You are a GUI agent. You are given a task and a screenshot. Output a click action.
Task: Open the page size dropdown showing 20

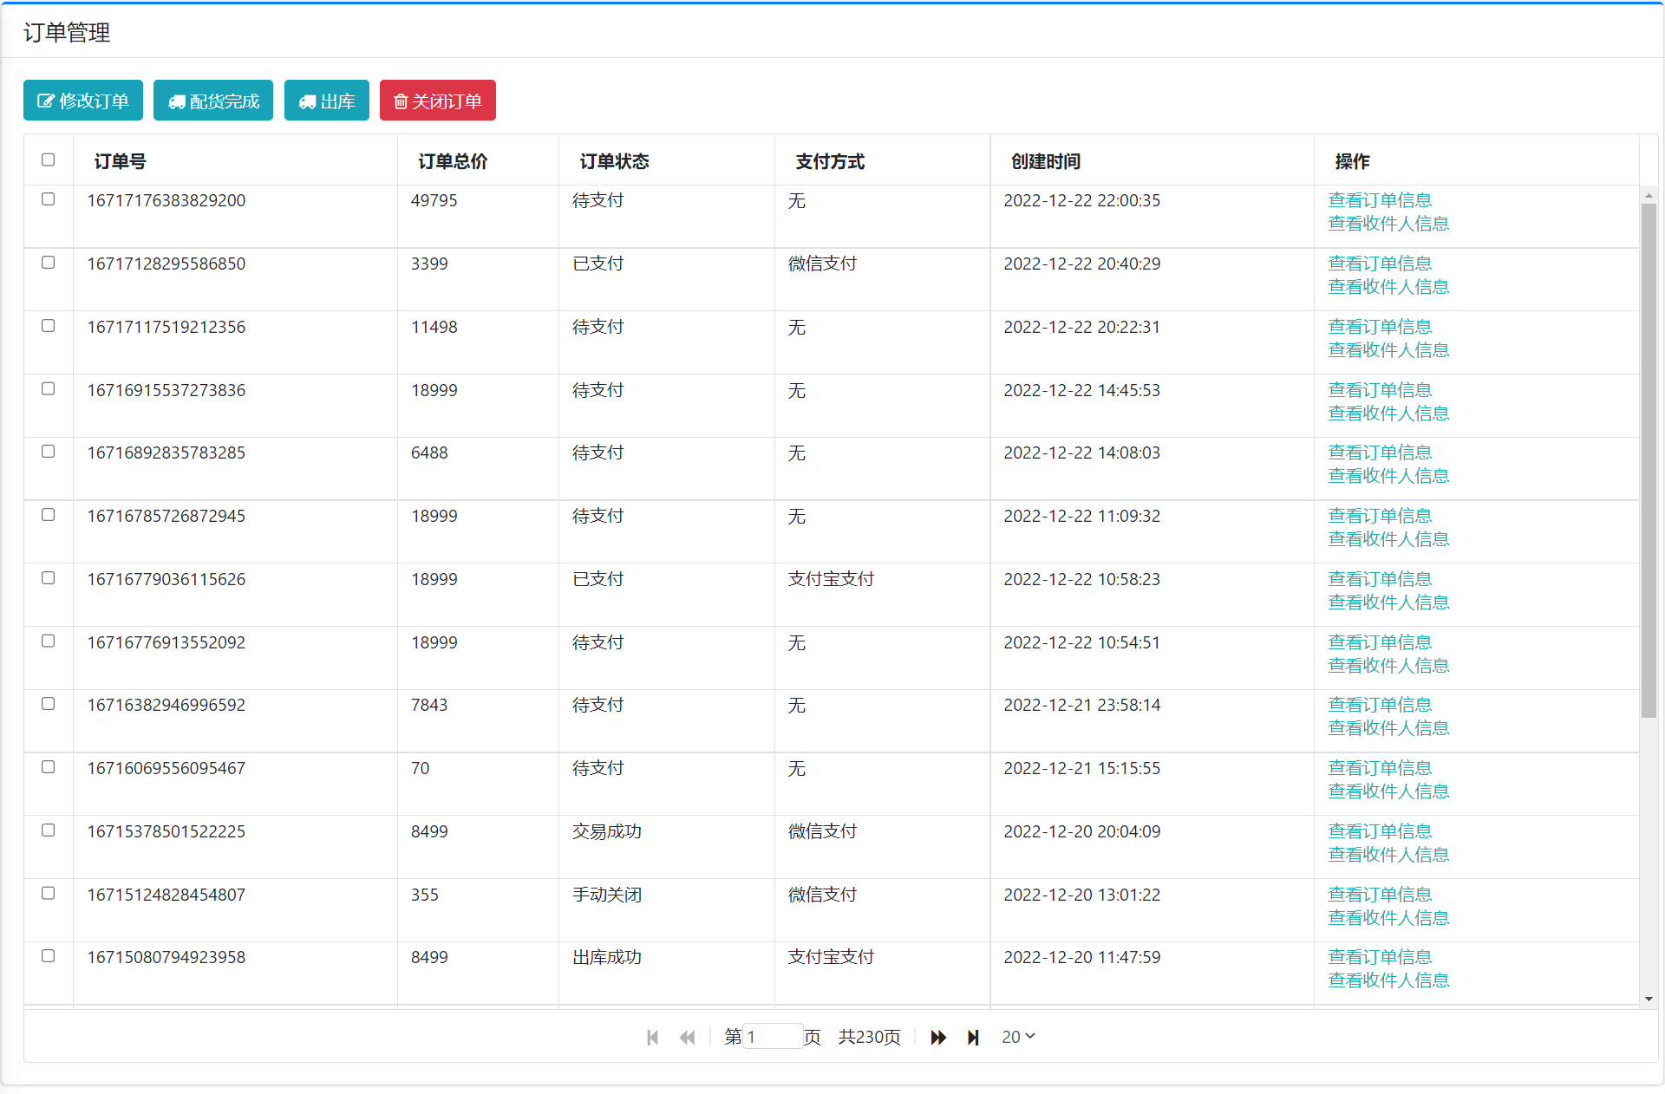point(1018,1037)
